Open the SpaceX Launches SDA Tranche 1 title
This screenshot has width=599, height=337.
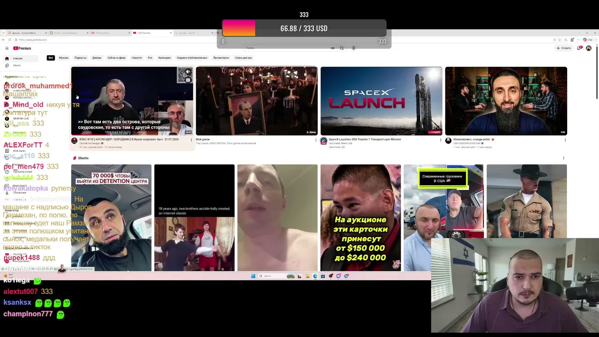tap(365, 139)
